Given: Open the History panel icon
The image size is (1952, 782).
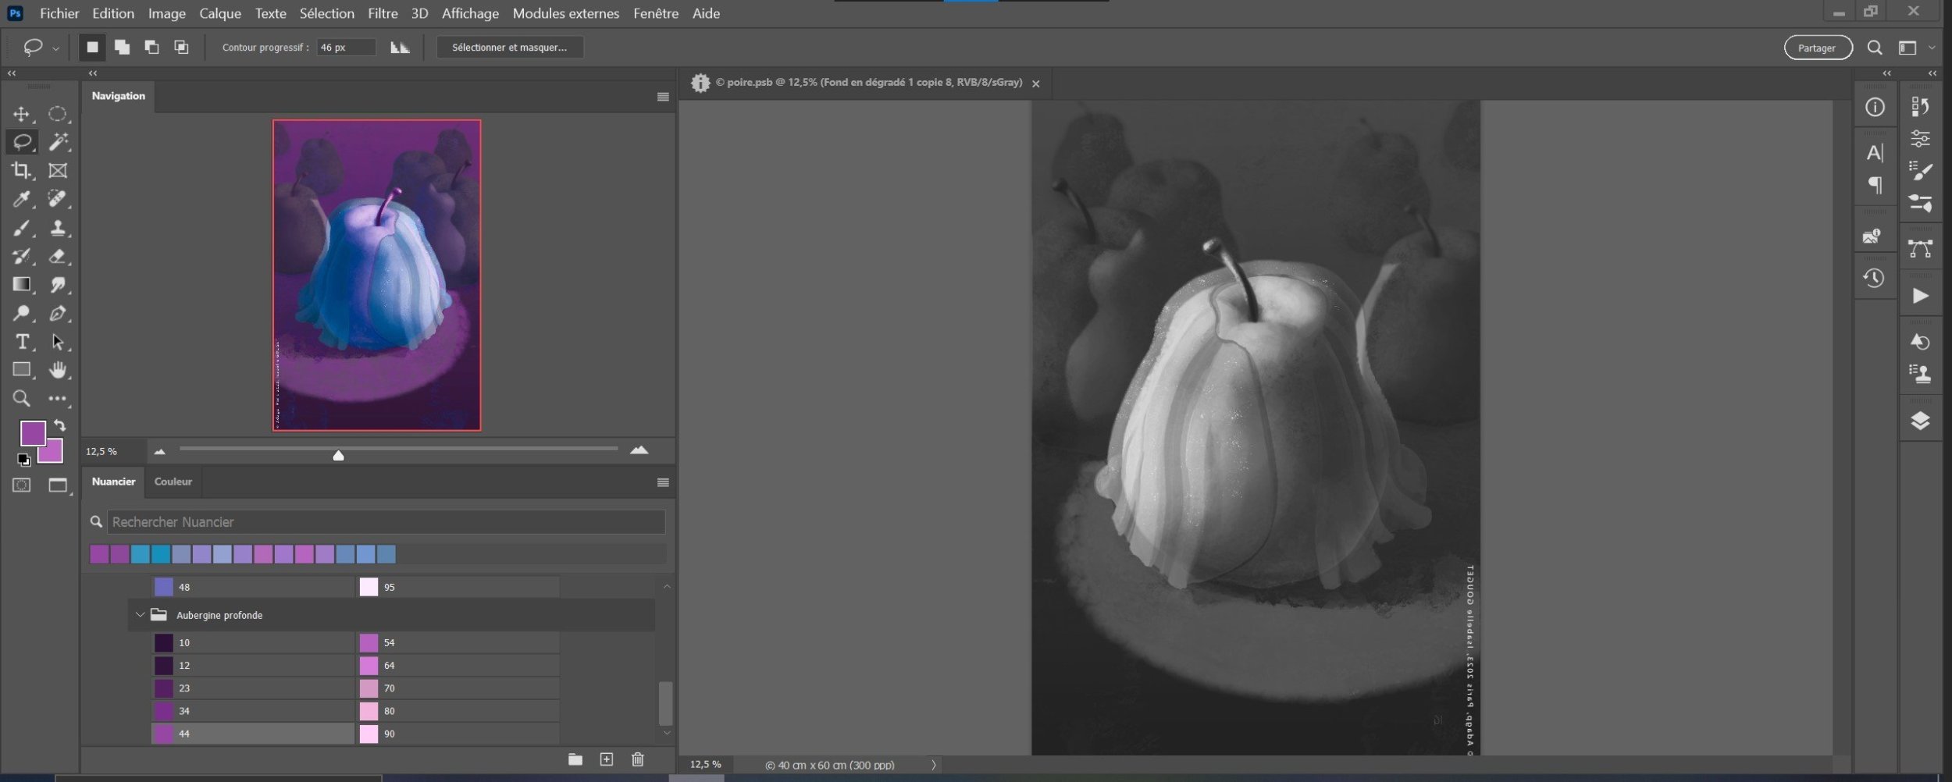Looking at the screenshot, I should pos(1874,279).
